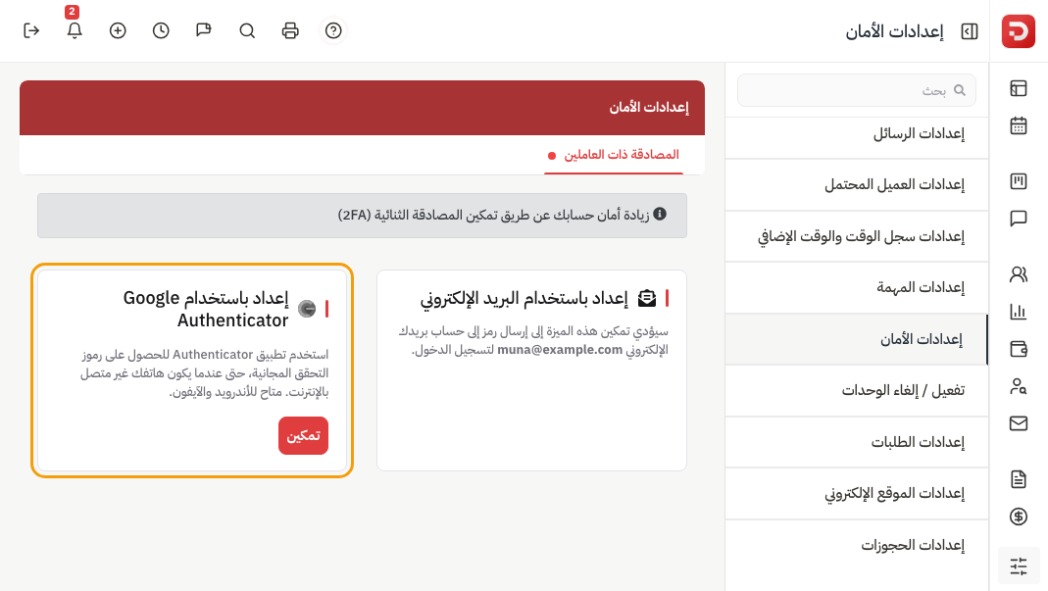
Task: Open إعدادات الرسائل menu item
Action: 857,133
